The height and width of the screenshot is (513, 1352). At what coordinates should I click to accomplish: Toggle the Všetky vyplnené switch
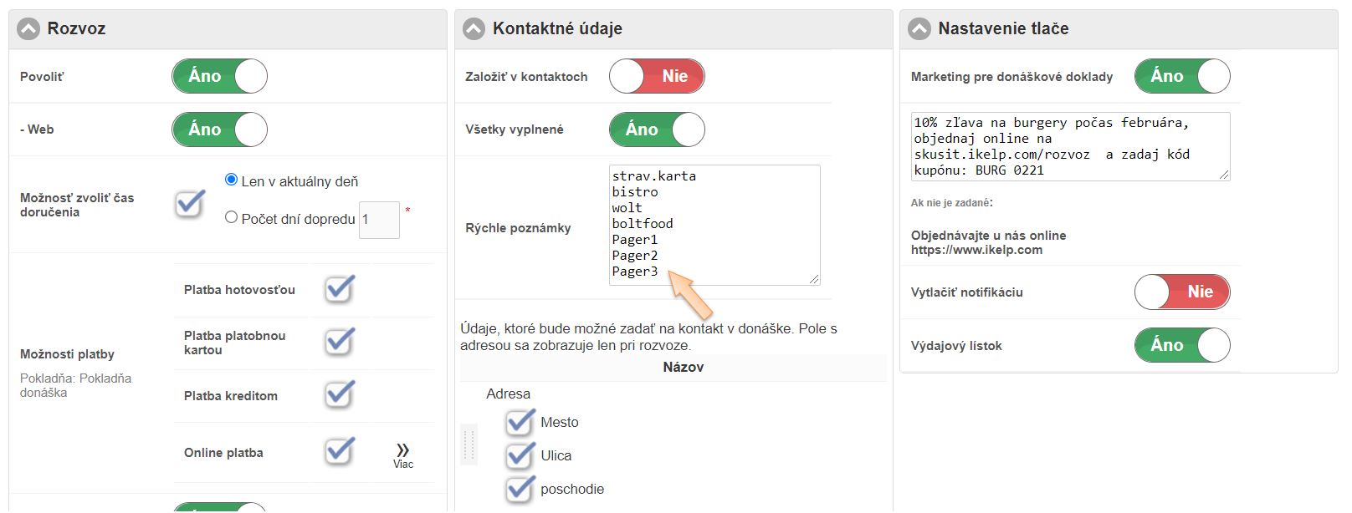657,130
